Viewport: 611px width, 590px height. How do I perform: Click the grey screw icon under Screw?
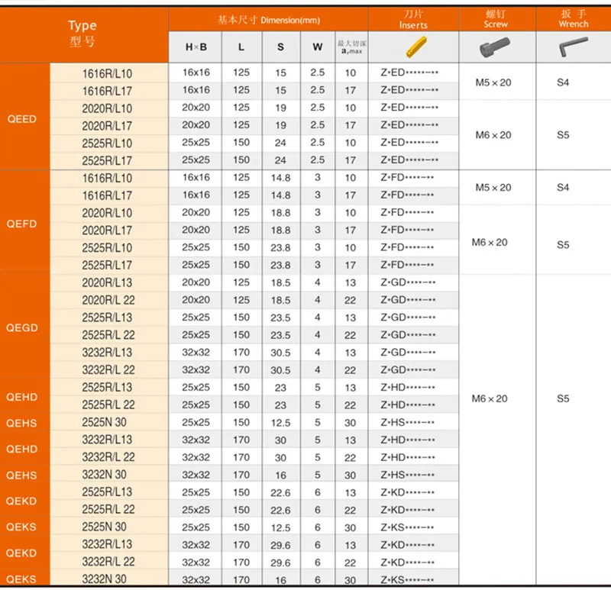(x=494, y=47)
